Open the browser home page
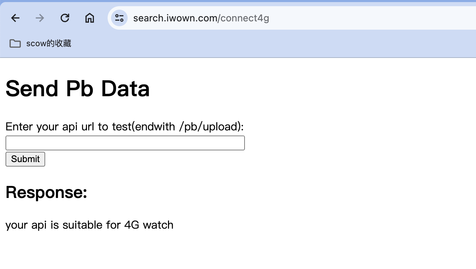Viewport: 476px width, 269px height. [89, 18]
